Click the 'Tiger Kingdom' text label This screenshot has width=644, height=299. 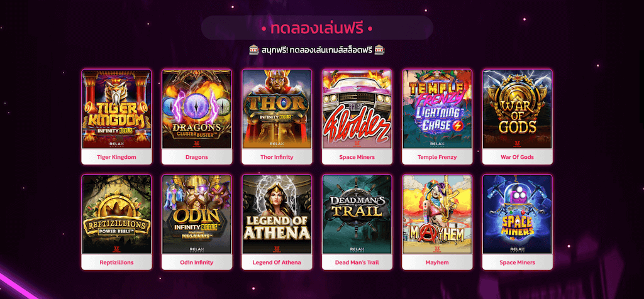pyautogui.click(x=116, y=157)
